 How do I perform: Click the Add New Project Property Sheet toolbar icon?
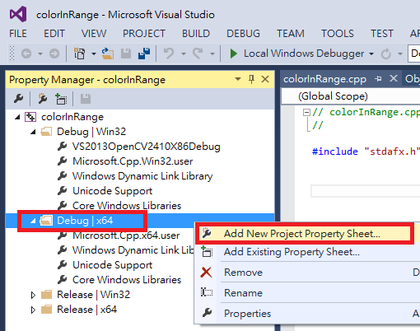[x=43, y=99]
